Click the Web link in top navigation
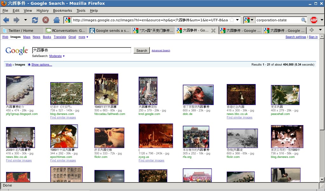 [x=5, y=37]
